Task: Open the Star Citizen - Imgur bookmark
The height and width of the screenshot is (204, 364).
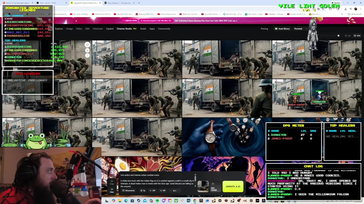Action: 254,14
